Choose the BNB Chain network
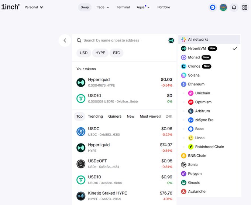The image size is (251, 205). 209,156
